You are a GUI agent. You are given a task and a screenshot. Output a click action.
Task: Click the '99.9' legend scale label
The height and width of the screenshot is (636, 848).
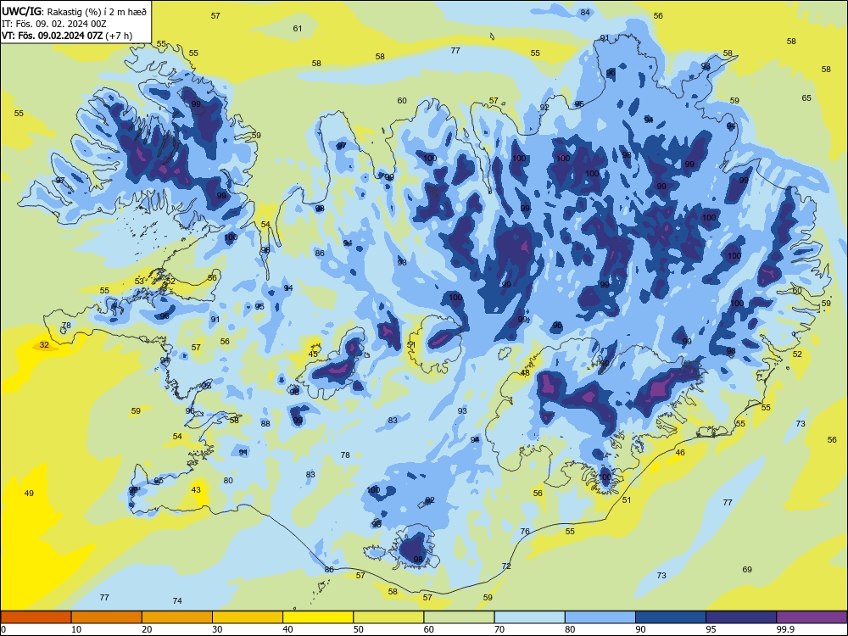pyautogui.click(x=785, y=629)
